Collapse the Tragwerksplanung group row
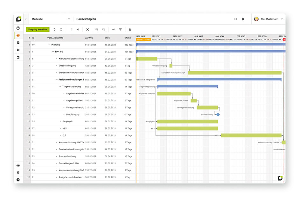Screen dimensions: 299x197 click(x=60, y=87)
